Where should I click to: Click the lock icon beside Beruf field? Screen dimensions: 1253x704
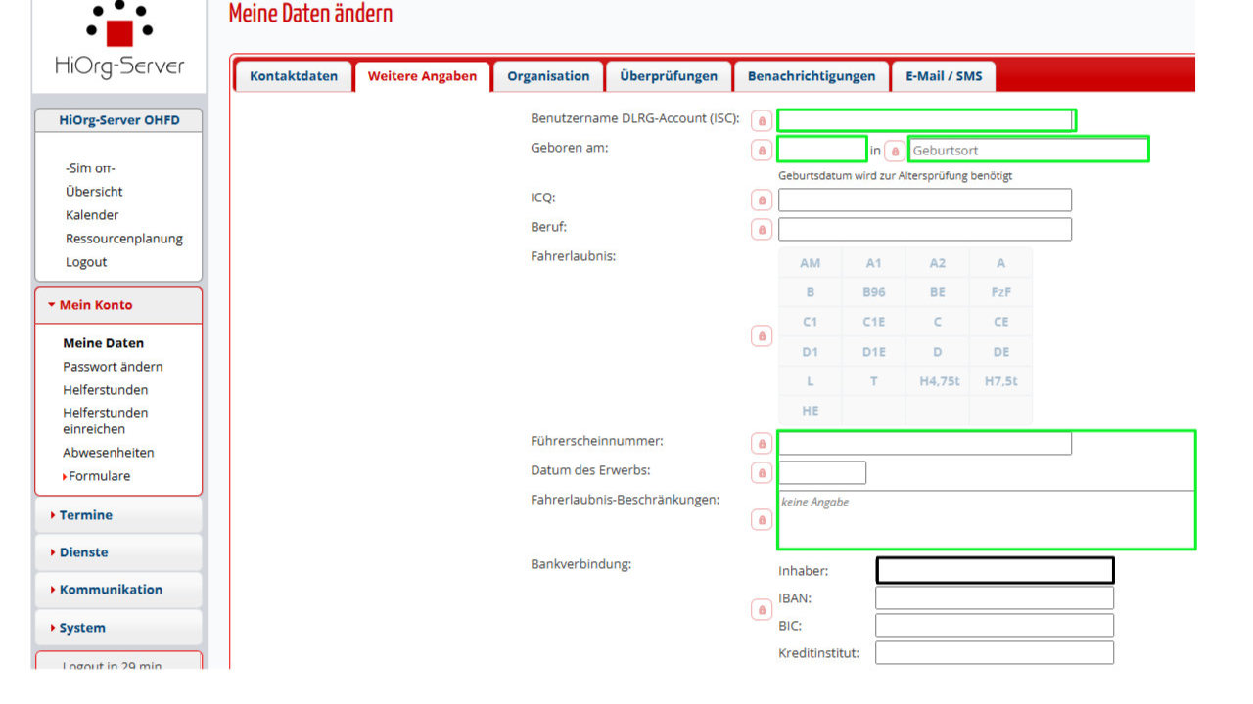[x=761, y=230]
